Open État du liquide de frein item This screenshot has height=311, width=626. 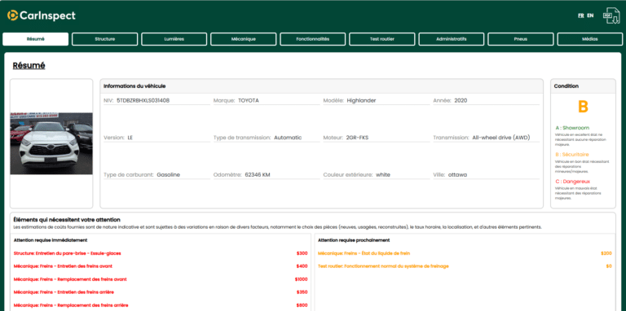(x=364, y=253)
